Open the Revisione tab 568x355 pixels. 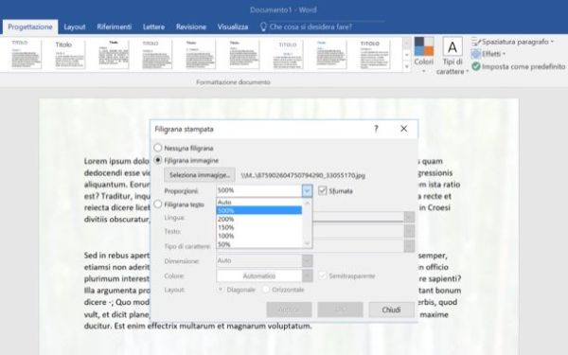click(x=191, y=27)
